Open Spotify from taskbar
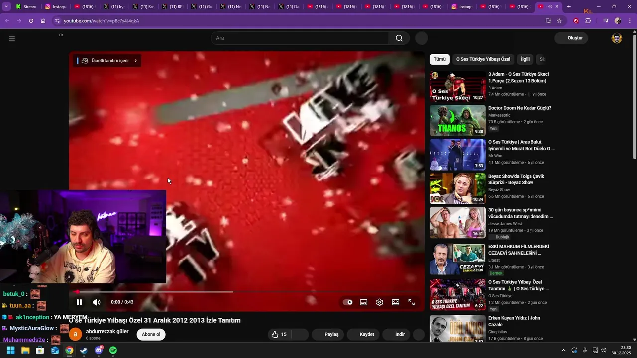Viewport: 637px width, 358px height. [113, 350]
